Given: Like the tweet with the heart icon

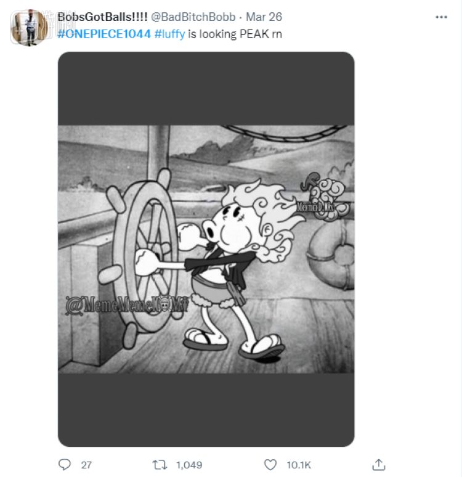Looking at the screenshot, I should pos(269,465).
